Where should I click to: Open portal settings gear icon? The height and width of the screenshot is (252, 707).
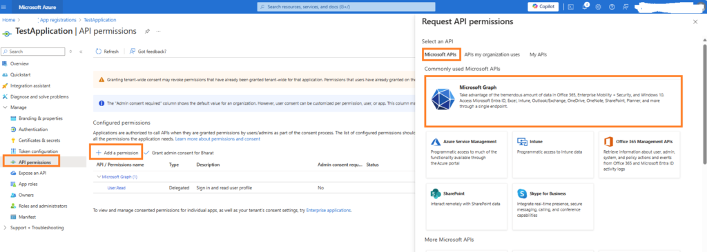point(599,7)
